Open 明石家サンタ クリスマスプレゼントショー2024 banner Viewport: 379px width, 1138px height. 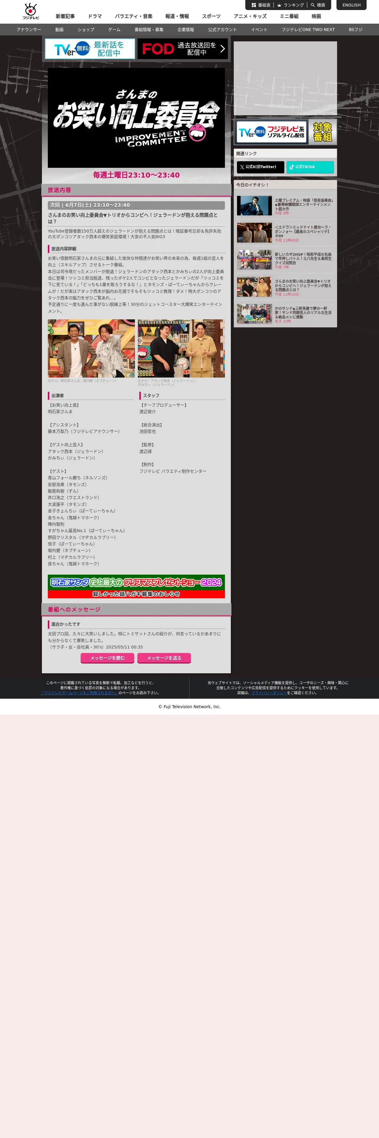136,587
